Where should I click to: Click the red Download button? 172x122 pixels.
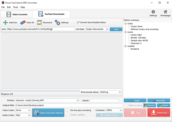coord(159,112)
